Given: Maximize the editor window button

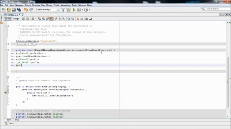Looking at the screenshot, I should [230, 15].
